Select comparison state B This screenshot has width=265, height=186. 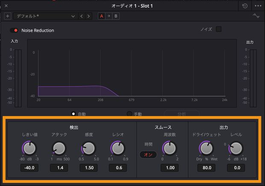[116, 16]
